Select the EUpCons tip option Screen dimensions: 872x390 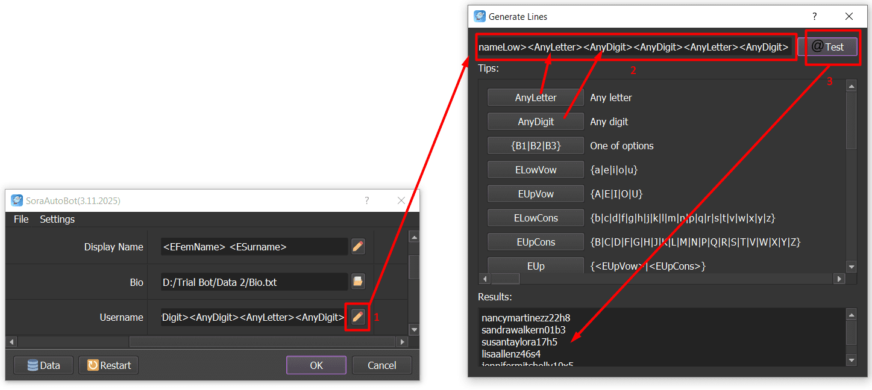[x=535, y=241]
